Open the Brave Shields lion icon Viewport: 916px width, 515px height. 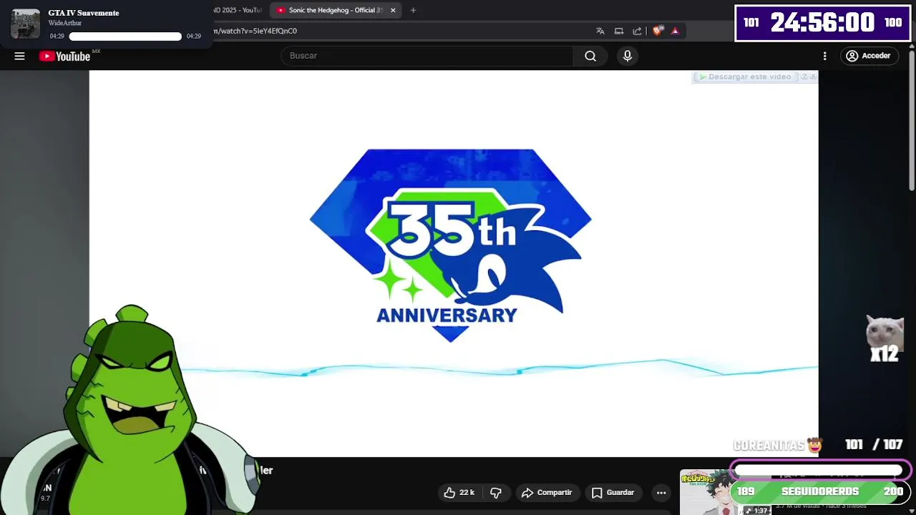pyautogui.click(x=658, y=31)
